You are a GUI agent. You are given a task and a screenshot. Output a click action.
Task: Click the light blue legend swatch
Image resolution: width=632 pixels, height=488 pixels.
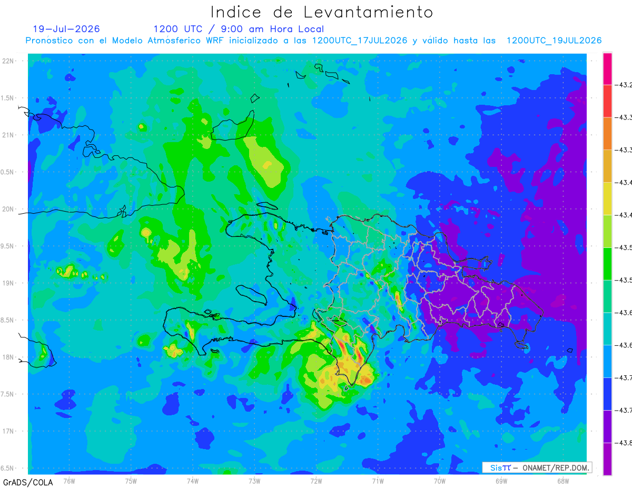pyautogui.click(x=607, y=361)
